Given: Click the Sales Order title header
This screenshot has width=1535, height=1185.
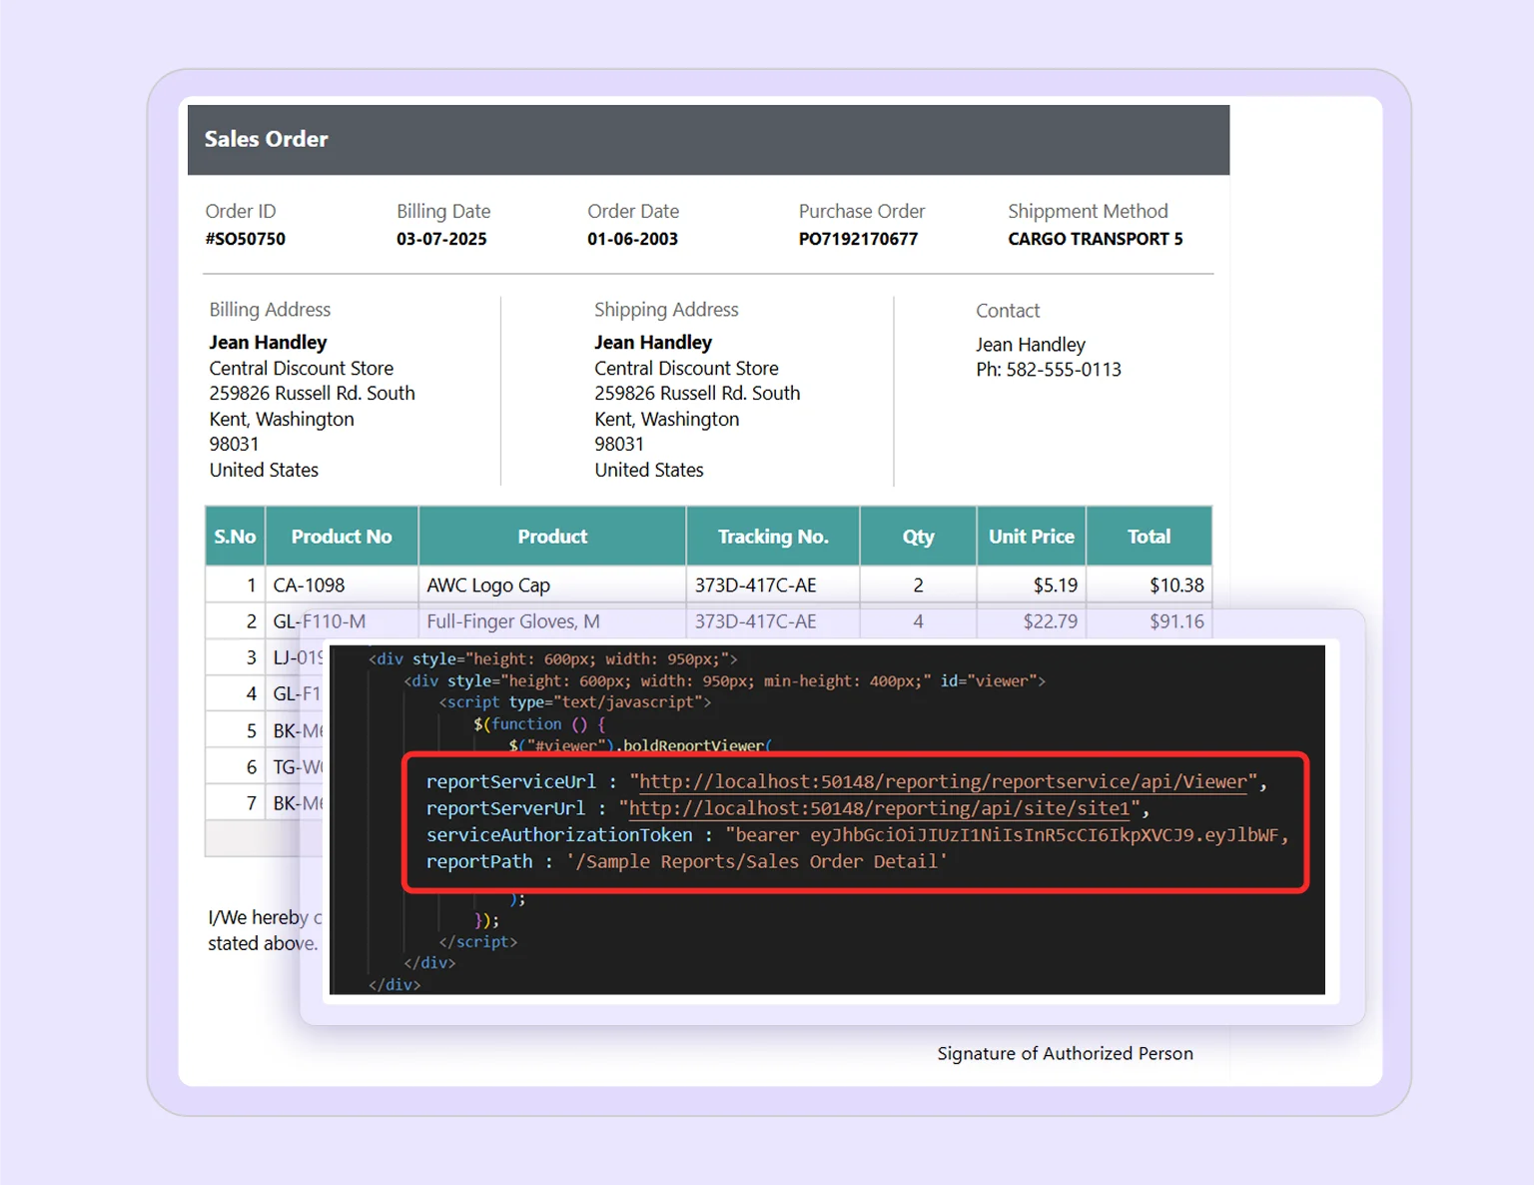Looking at the screenshot, I should click(x=266, y=139).
